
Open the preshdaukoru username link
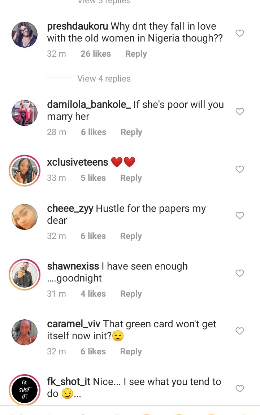(x=78, y=26)
